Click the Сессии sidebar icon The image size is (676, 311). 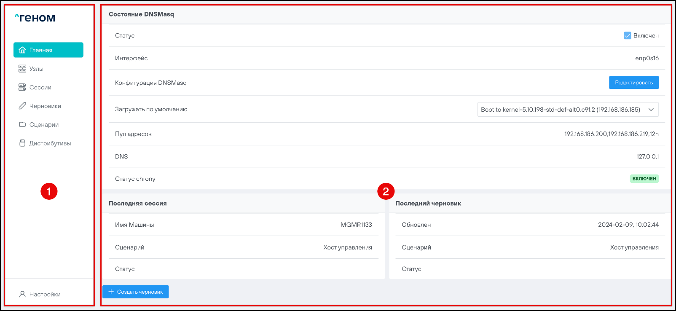22,87
